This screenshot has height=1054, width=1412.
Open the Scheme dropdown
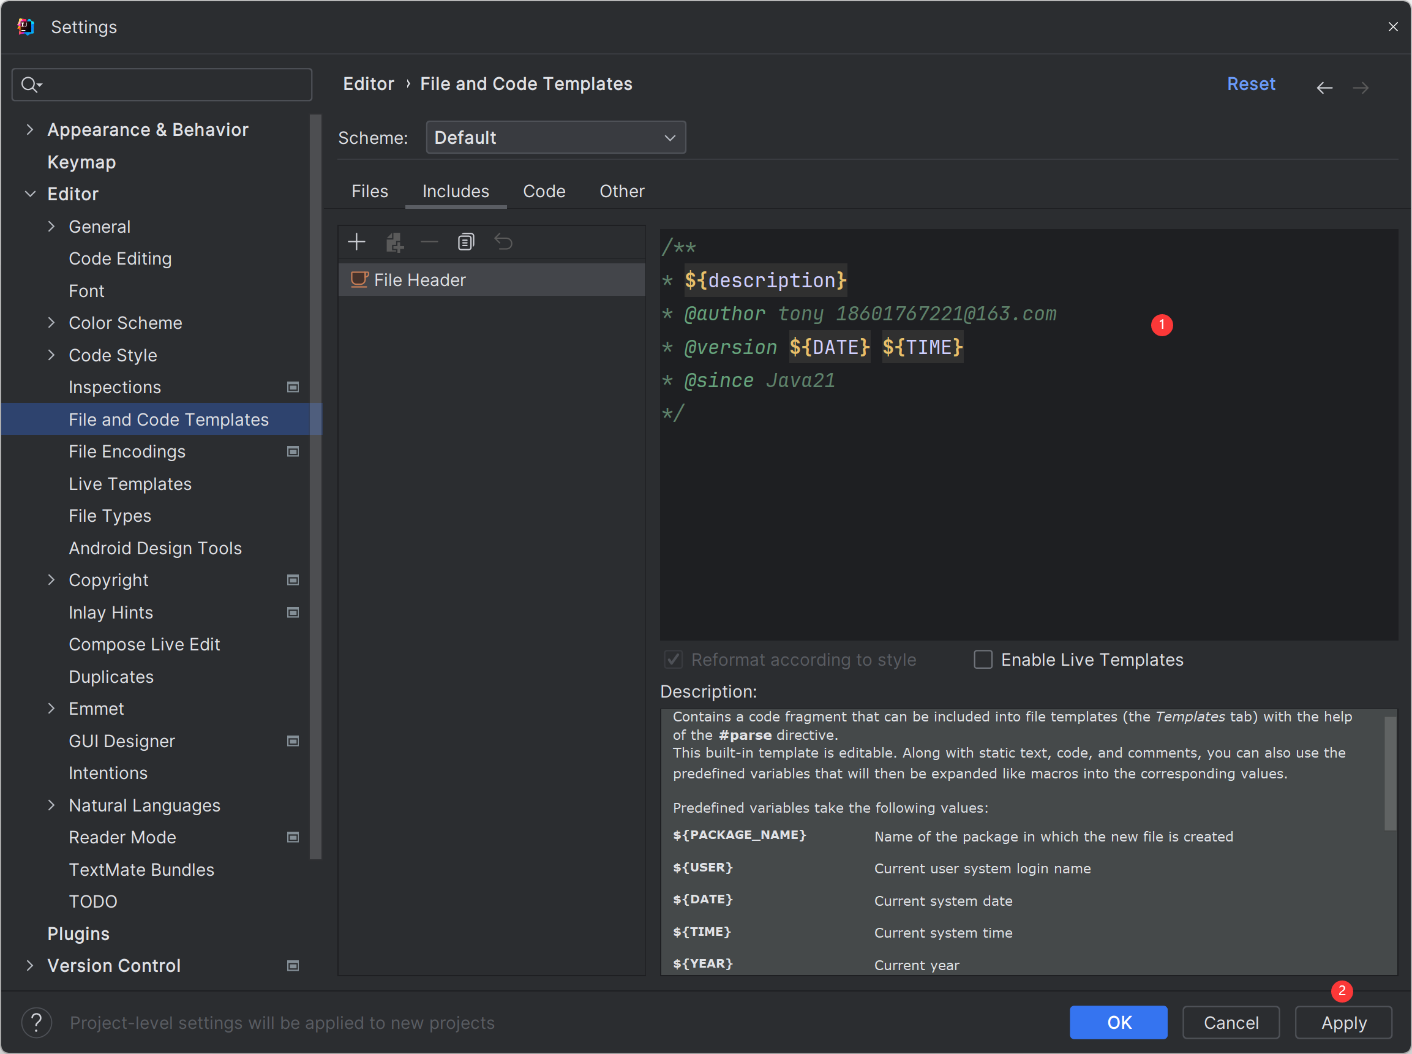click(555, 137)
